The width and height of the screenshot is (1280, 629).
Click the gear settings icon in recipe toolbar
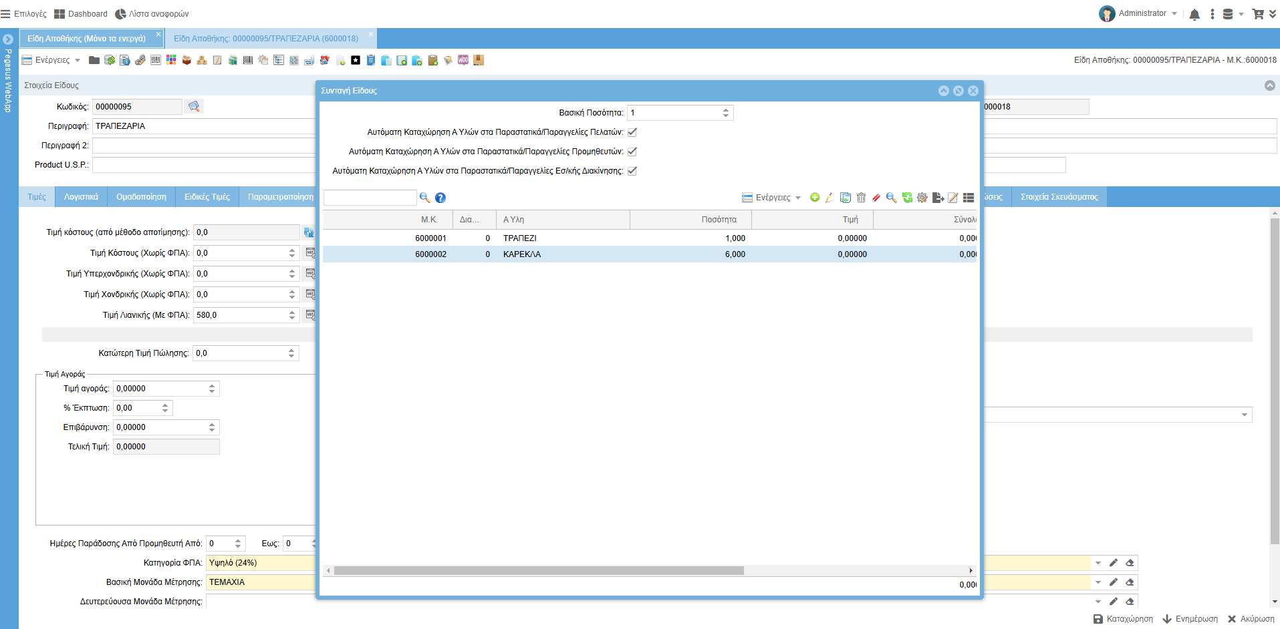click(922, 198)
